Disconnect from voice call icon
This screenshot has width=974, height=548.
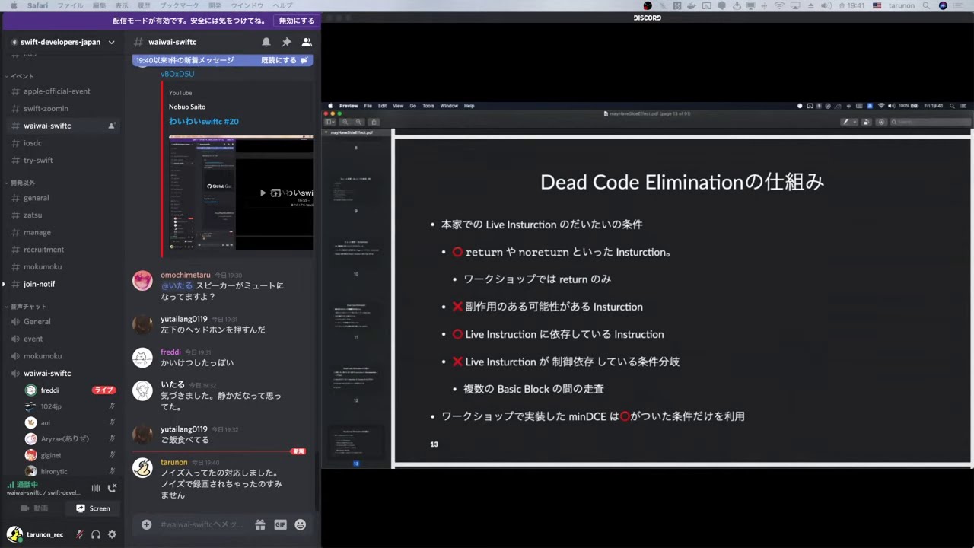tap(112, 488)
